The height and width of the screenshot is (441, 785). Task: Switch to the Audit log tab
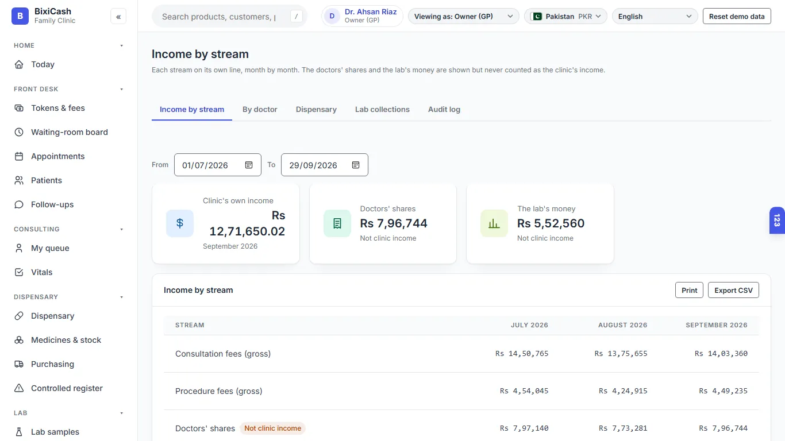(x=444, y=109)
